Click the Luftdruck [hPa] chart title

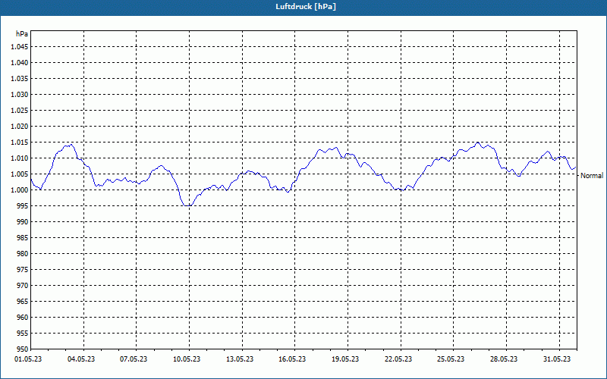tap(306, 7)
